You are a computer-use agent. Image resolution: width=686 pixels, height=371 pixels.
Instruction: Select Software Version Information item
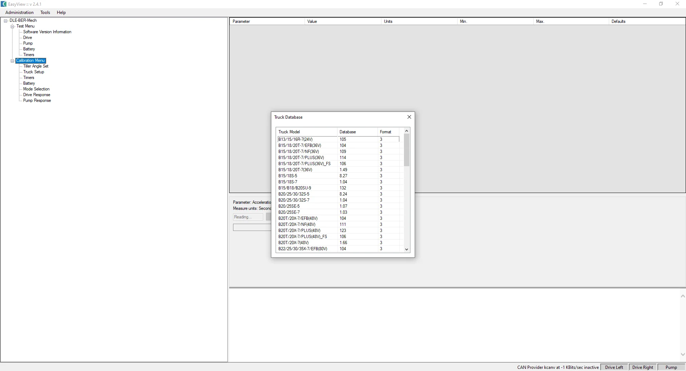tap(47, 32)
